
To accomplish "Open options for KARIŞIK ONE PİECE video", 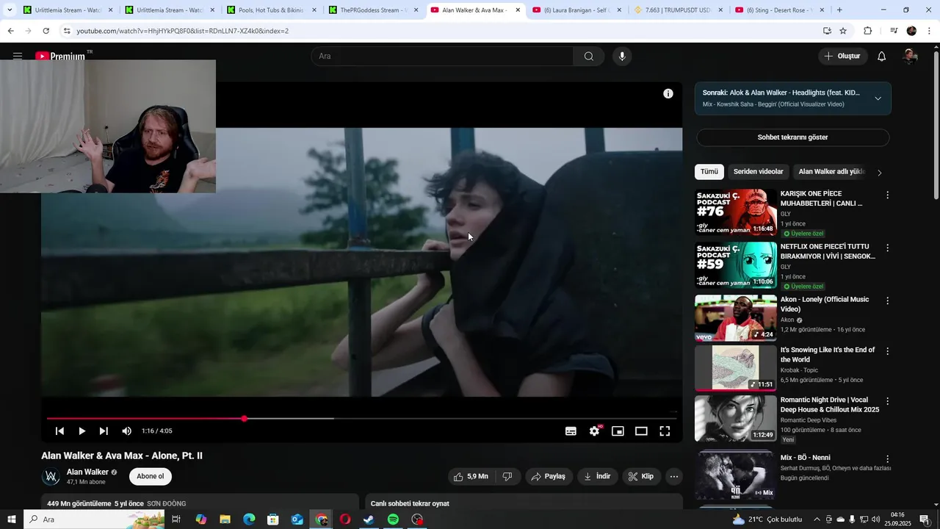I will coord(887,195).
